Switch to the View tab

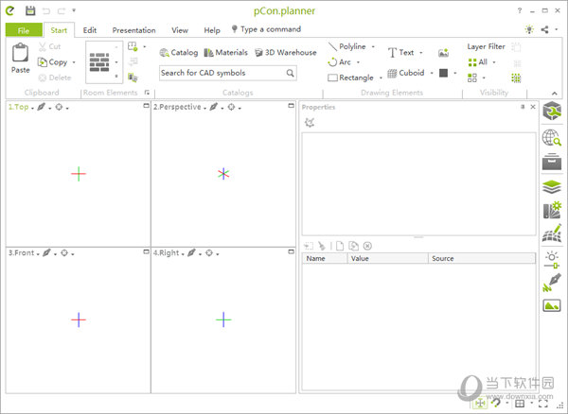[180, 30]
